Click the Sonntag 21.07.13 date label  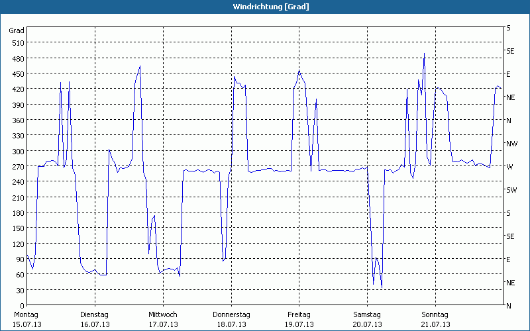(435, 319)
